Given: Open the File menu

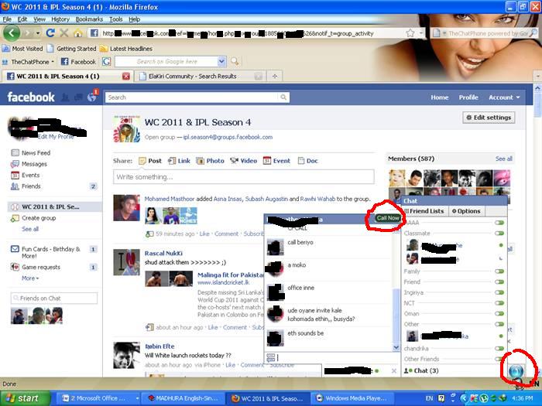Looking at the screenshot, I should (7, 19).
